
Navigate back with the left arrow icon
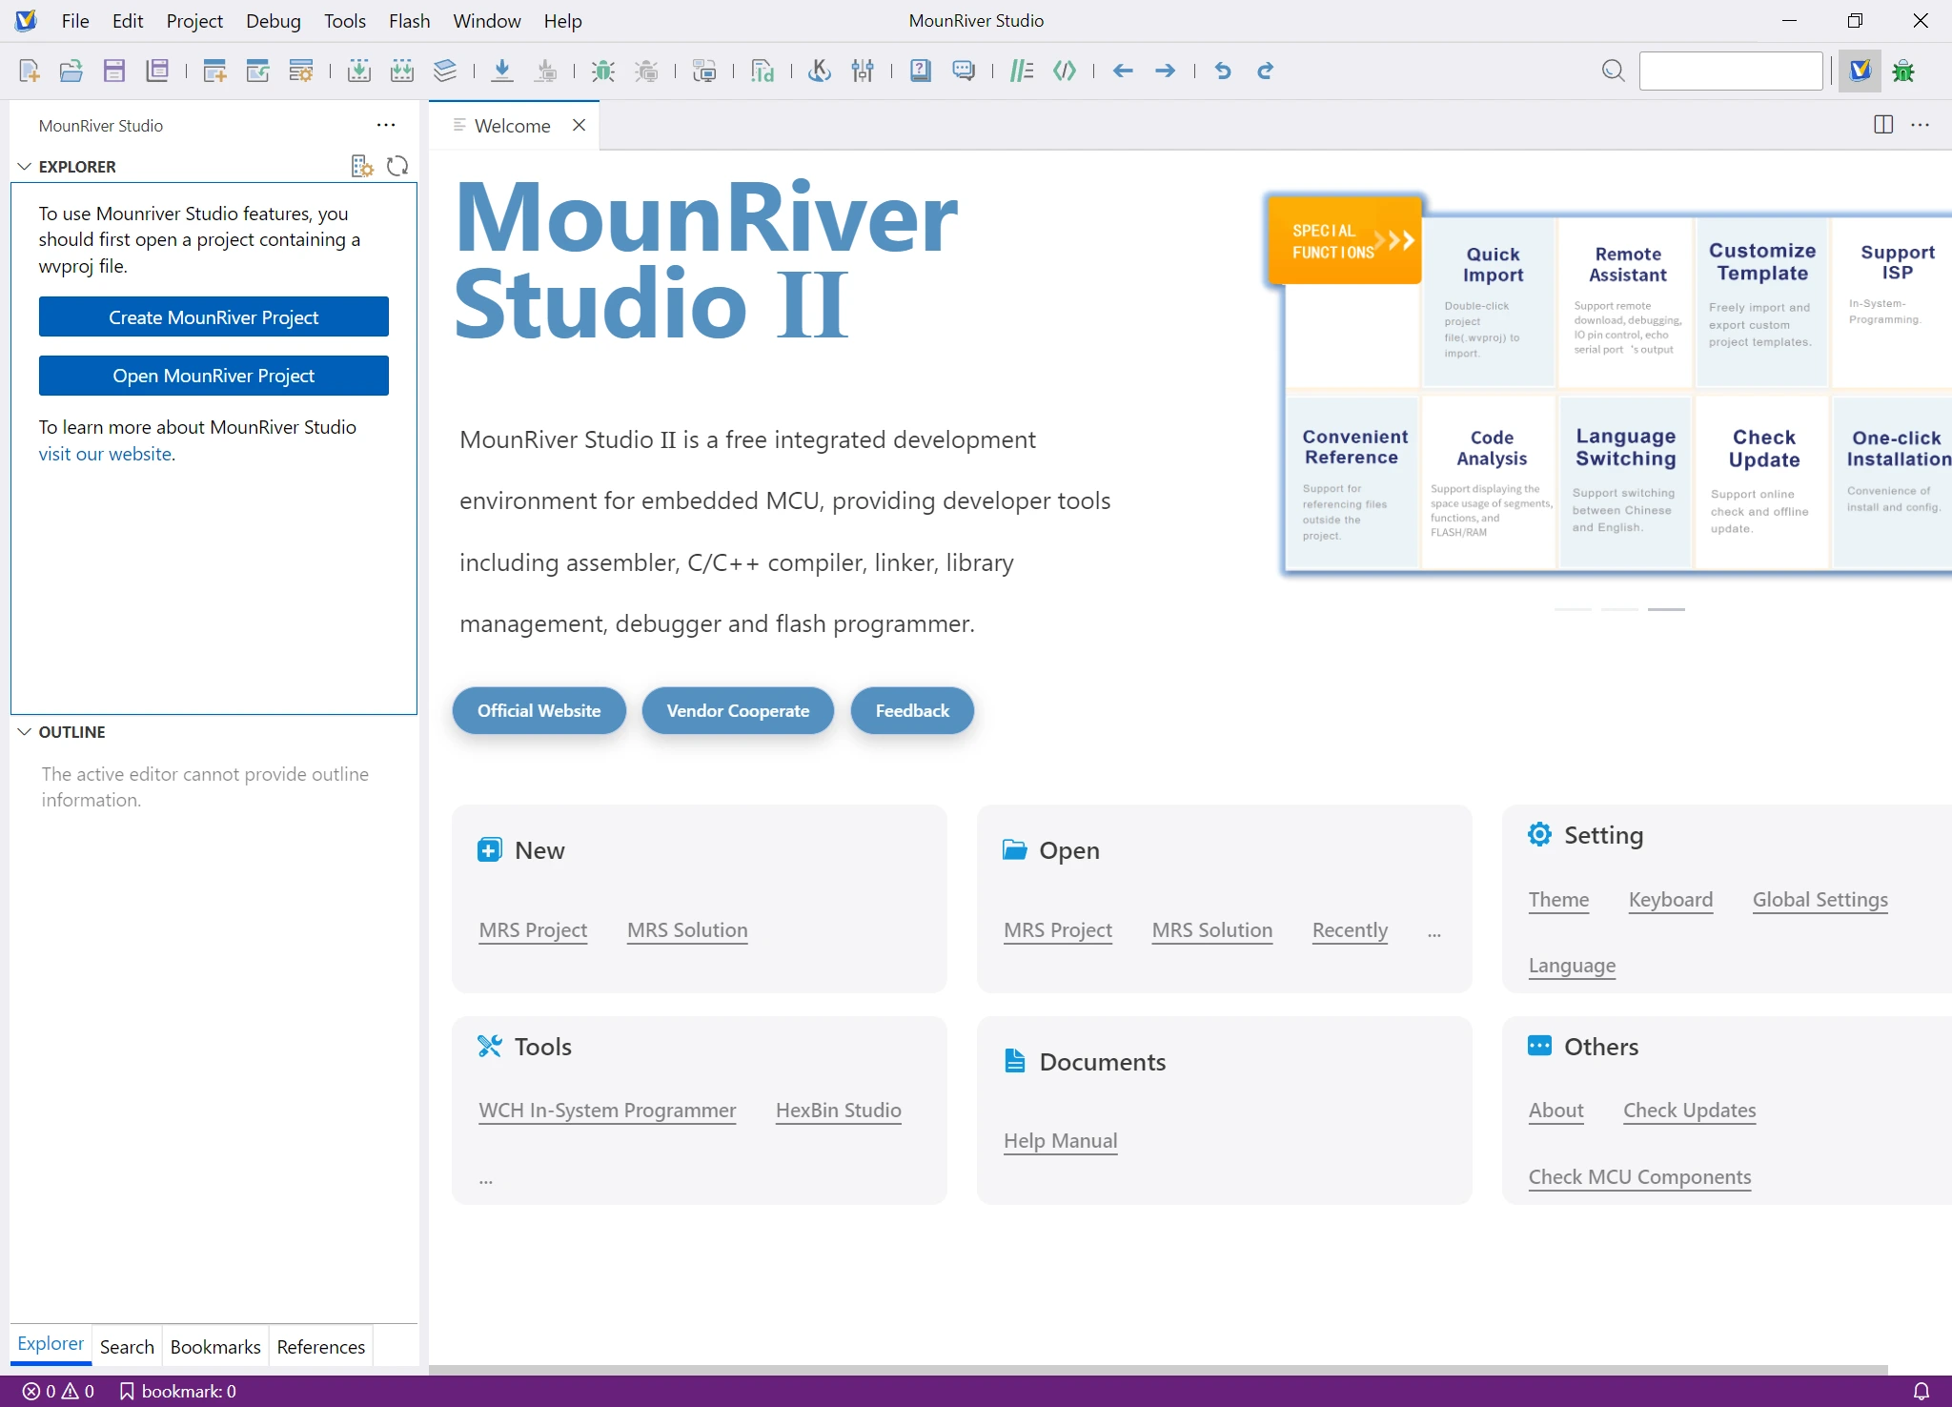tap(1123, 71)
